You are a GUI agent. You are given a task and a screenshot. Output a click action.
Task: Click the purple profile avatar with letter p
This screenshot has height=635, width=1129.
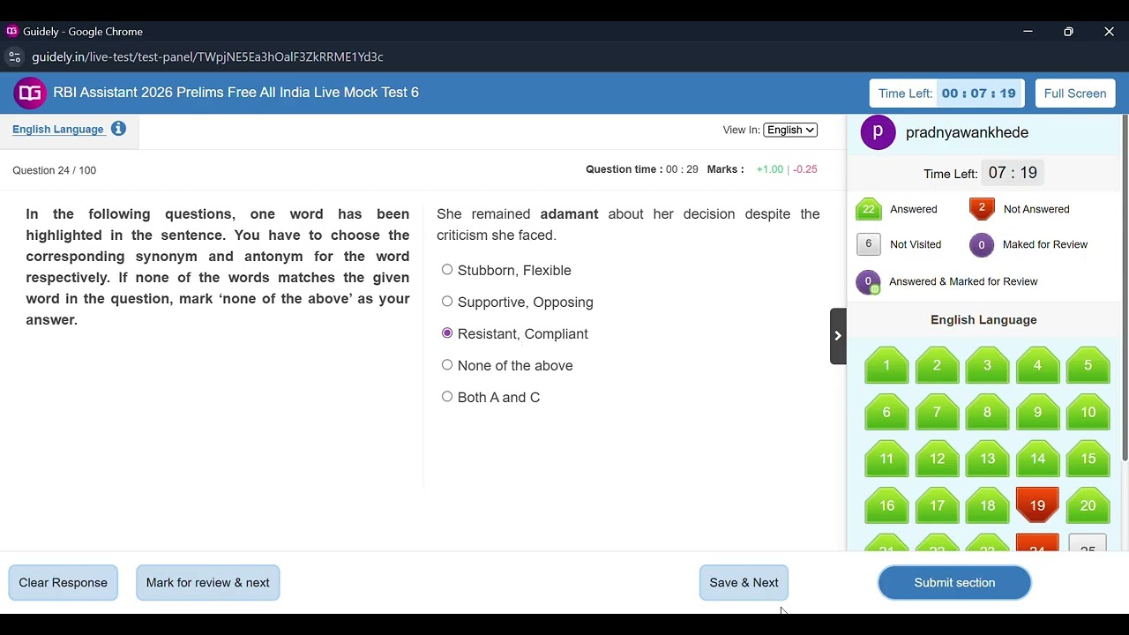tap(878, 132)
